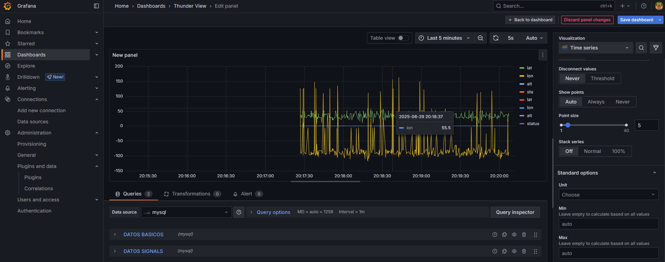The height and width of the screenshot is (262, 665).
Task: Hide the DATOS BASICOS query response
Action: tap(514, 234)
